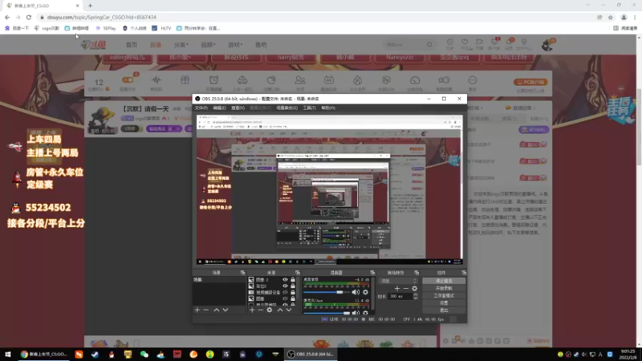Remove selected scene with minus in Scenes panel
This screenshot has height=361, width=642.
(x=206, y=310)
